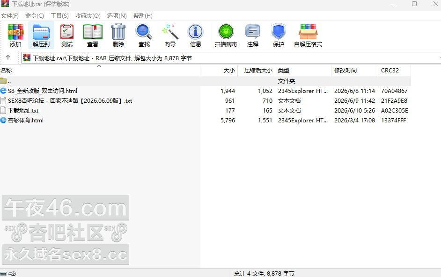Click the WinRAR icon in address bar
Screen dimensions: 441x277
click(27, 58)
